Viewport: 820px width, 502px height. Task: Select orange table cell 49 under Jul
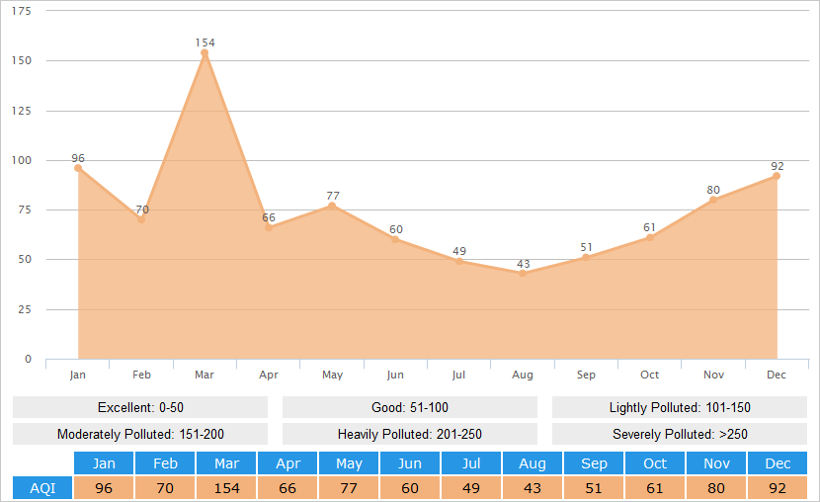(471, 488)
